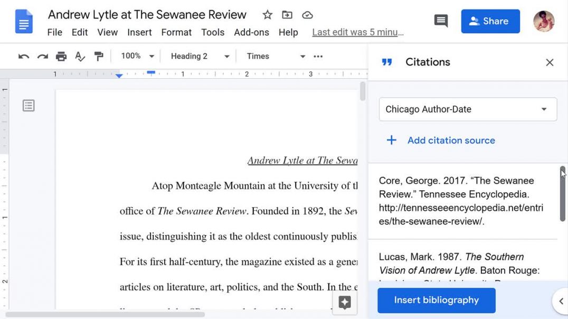Click Add citation source link

click(x=451, y=140)
